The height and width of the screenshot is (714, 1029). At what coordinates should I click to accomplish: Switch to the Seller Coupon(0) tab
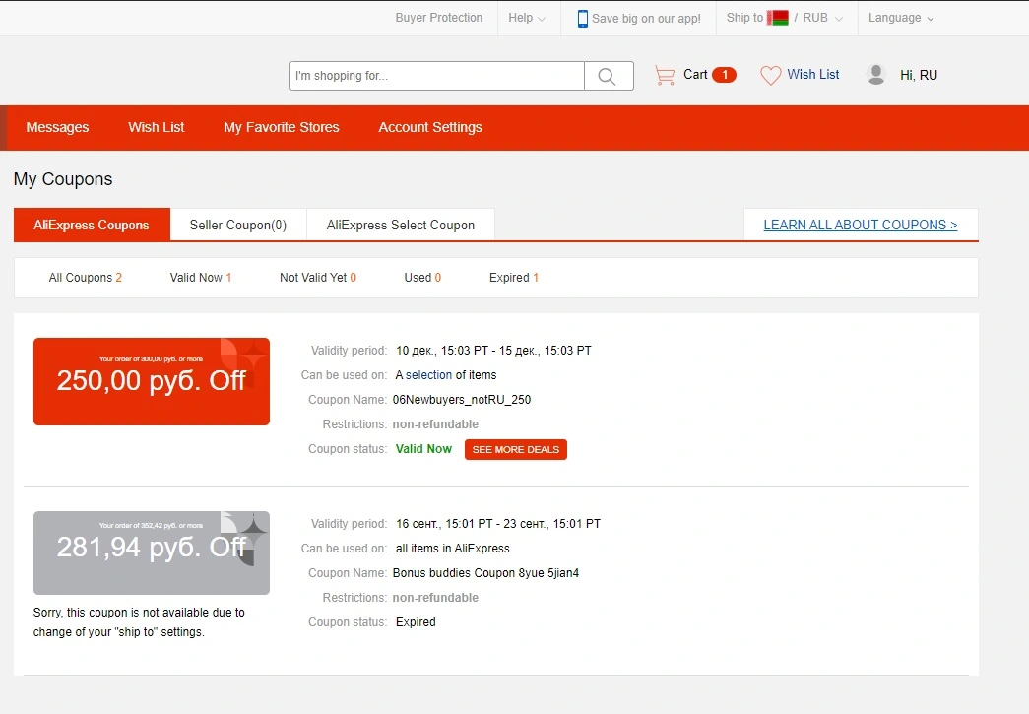[x=238, y=226]
